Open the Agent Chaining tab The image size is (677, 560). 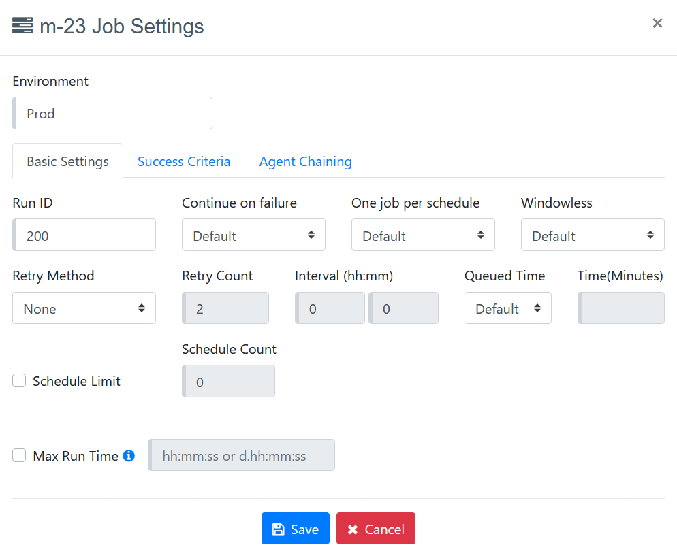pos(305,161)
